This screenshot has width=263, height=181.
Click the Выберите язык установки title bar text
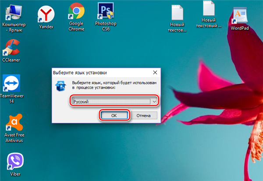(80, 73)
